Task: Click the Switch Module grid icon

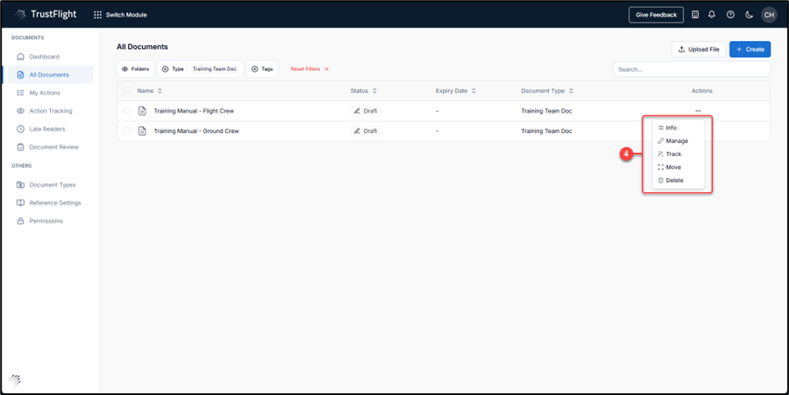Action: click(x=98, y=15)
